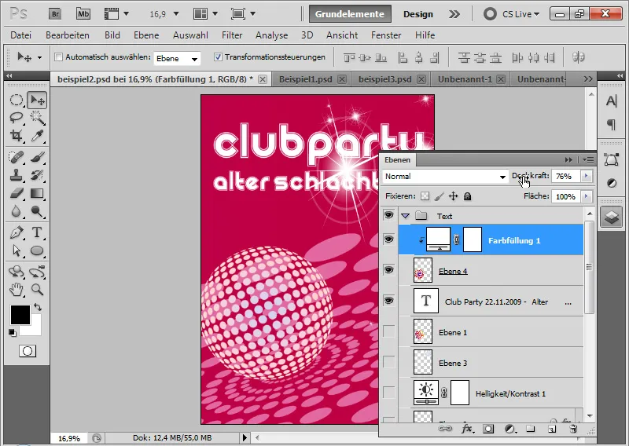Hide the Farbfüllung 1 layer
The width and height of the screenshot is (629, 446).
pyautogui.click(x=388, y=239)
